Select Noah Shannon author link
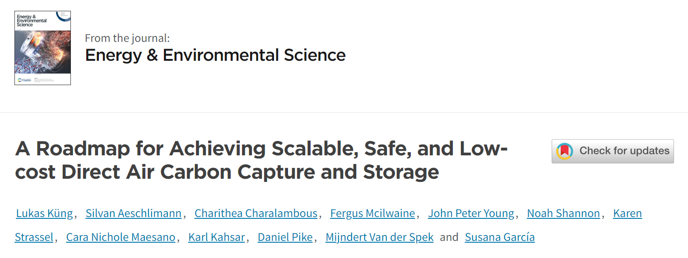 [563, 213]
